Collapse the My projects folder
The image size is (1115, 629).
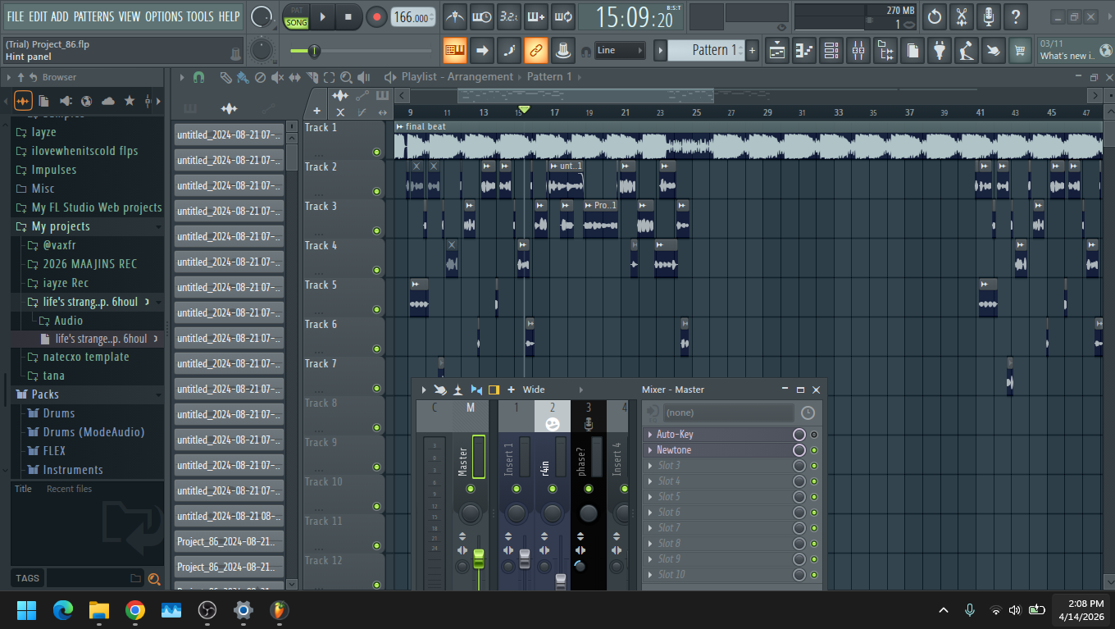[60, 226]
